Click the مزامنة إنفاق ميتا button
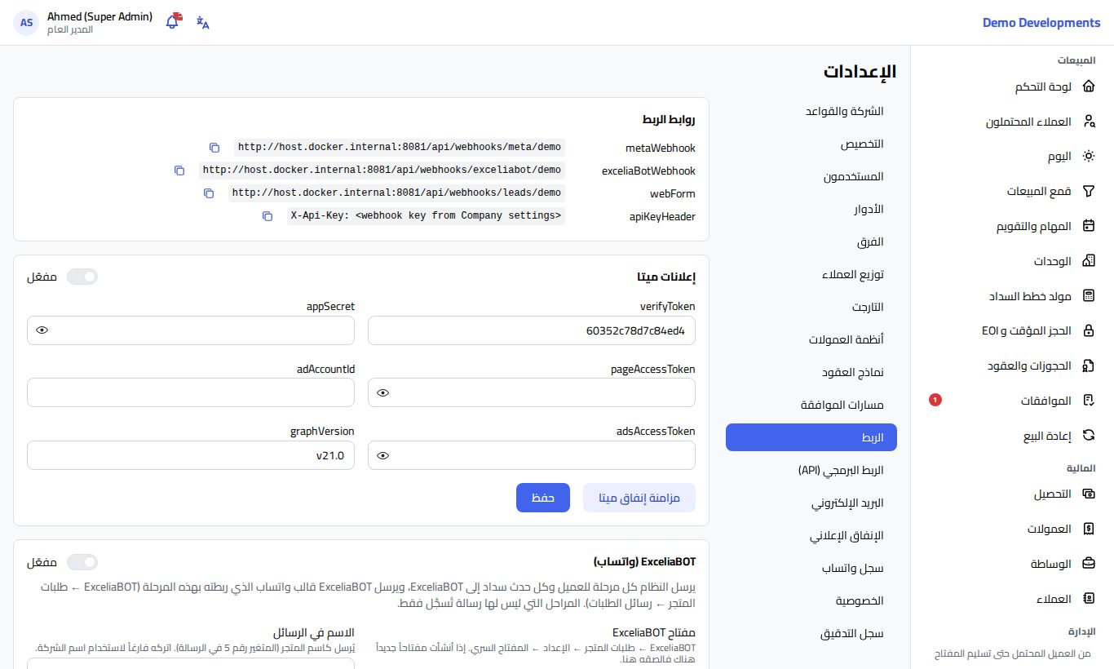The width and height of the screenshot is (1114, 669). tap(639, 498)
